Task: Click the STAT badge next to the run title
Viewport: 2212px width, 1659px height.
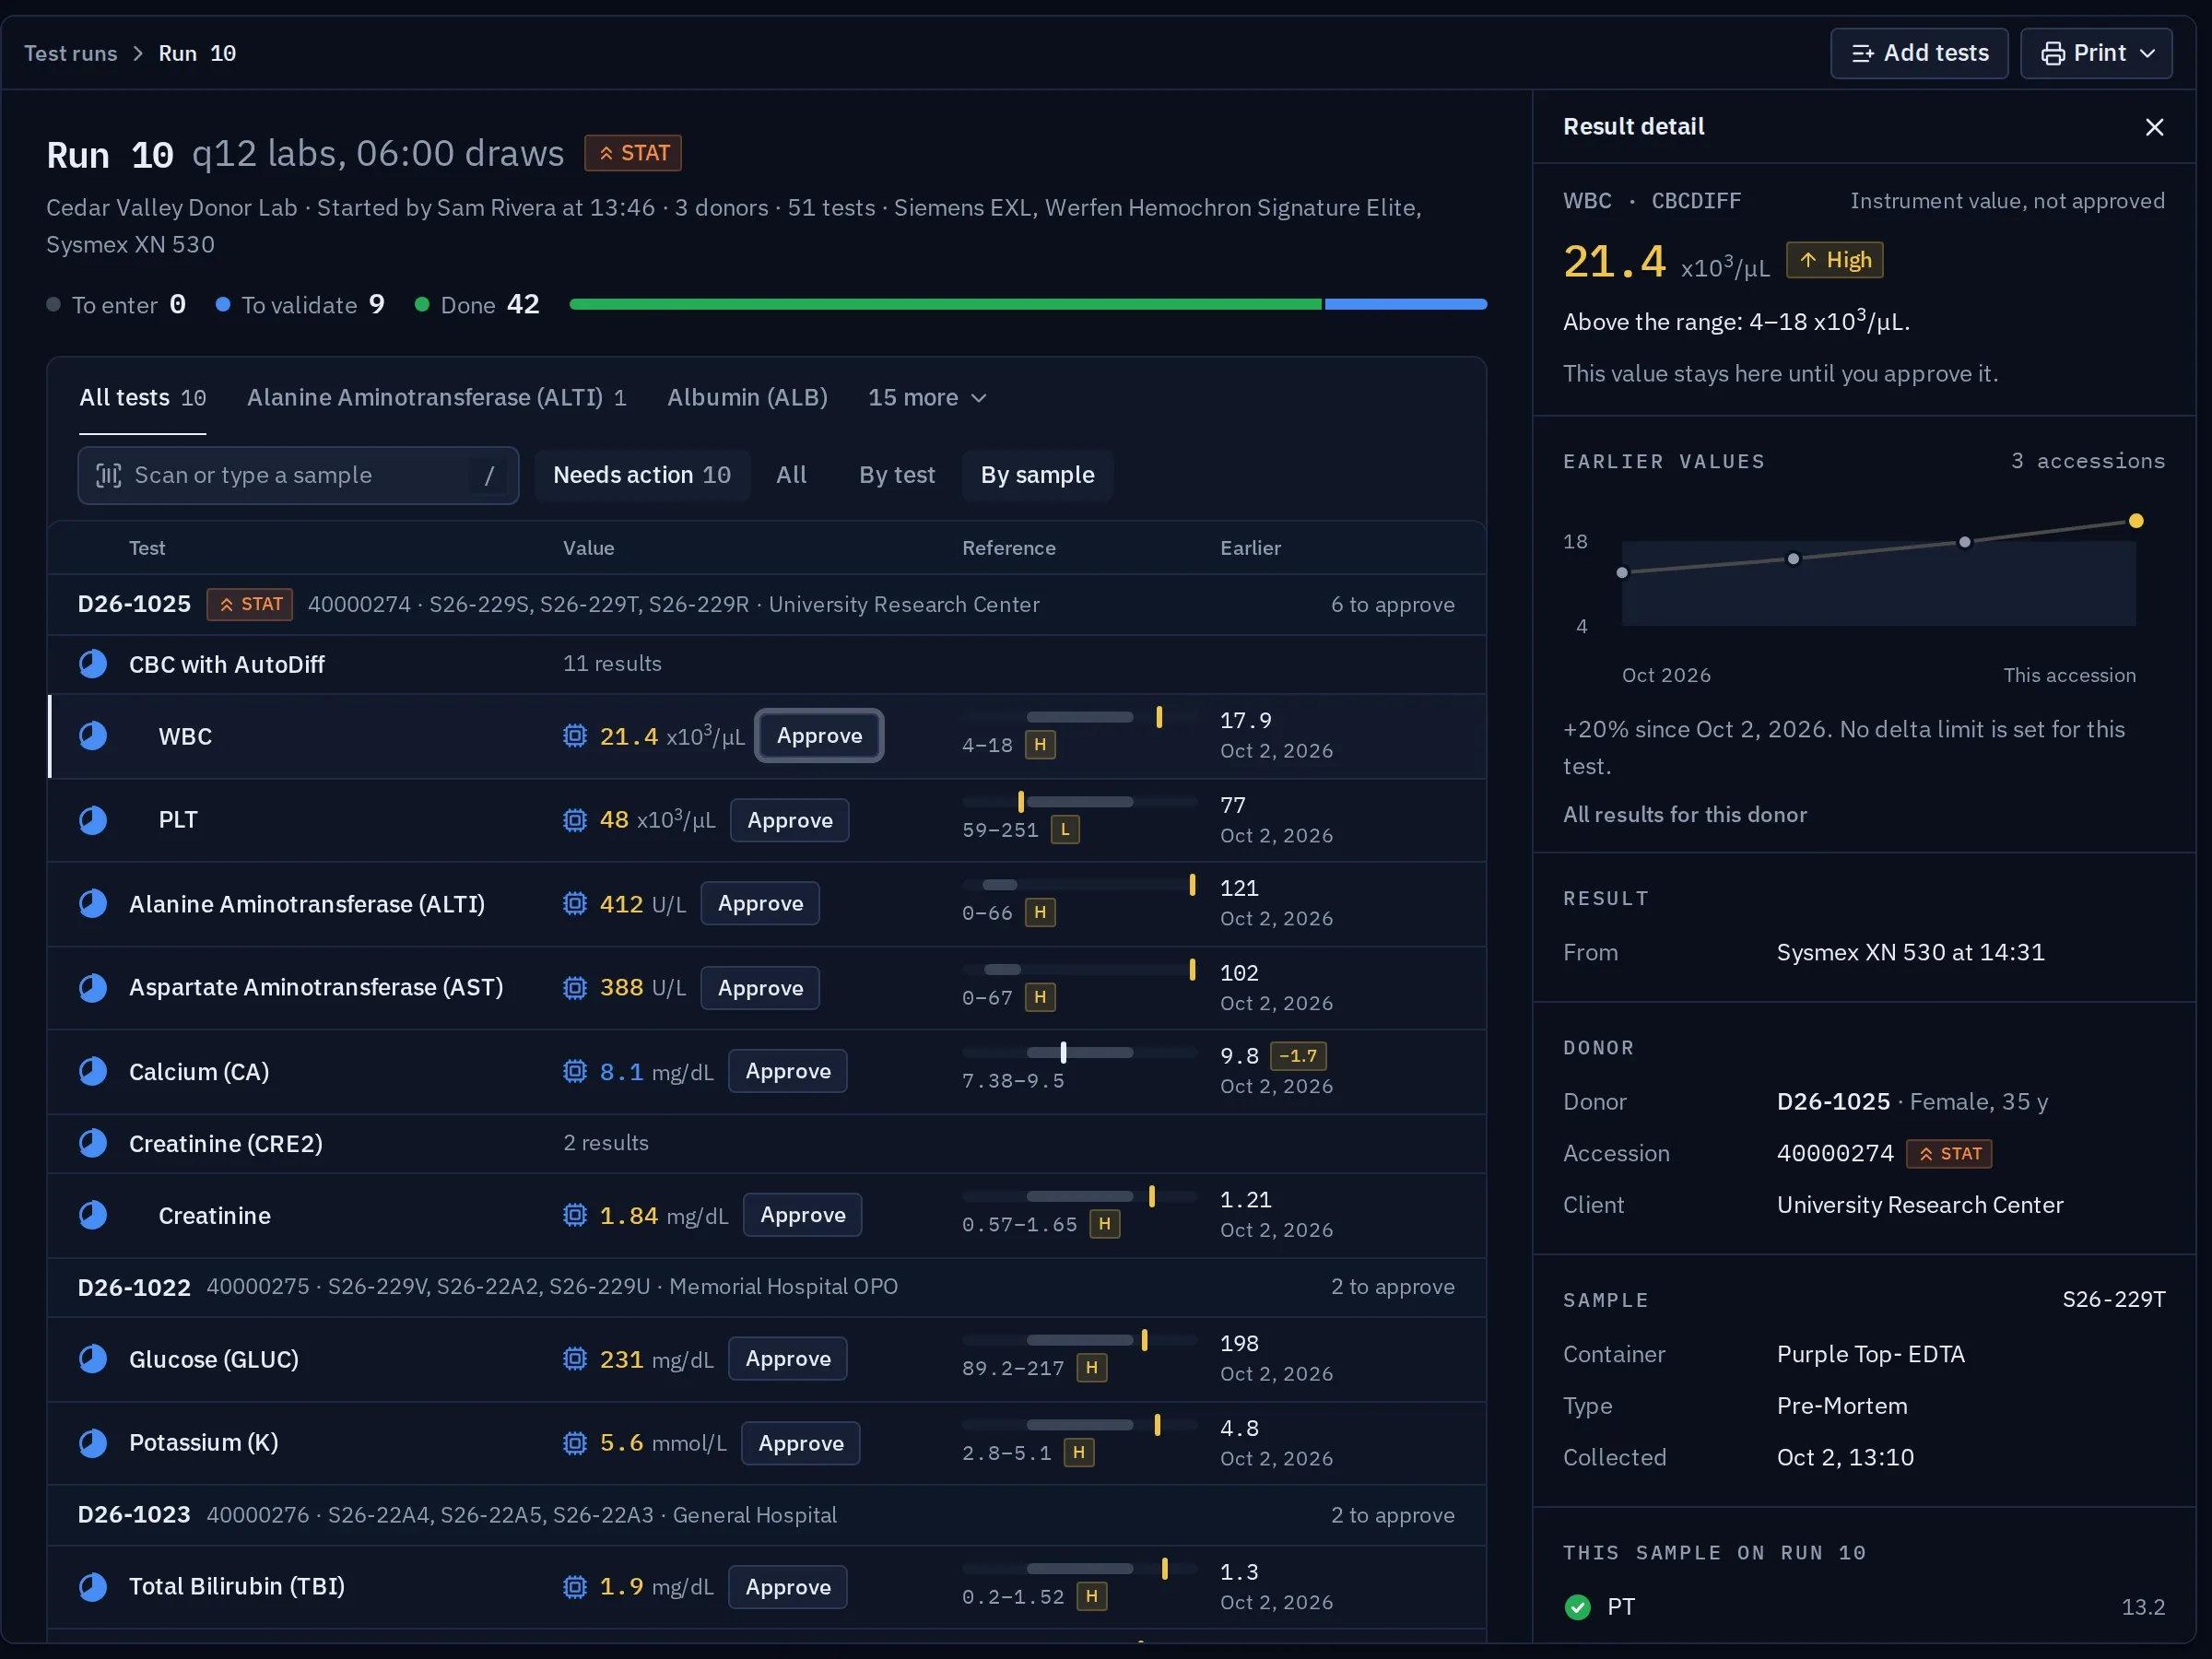Action: pyautogui.click(x=633, y=153)
